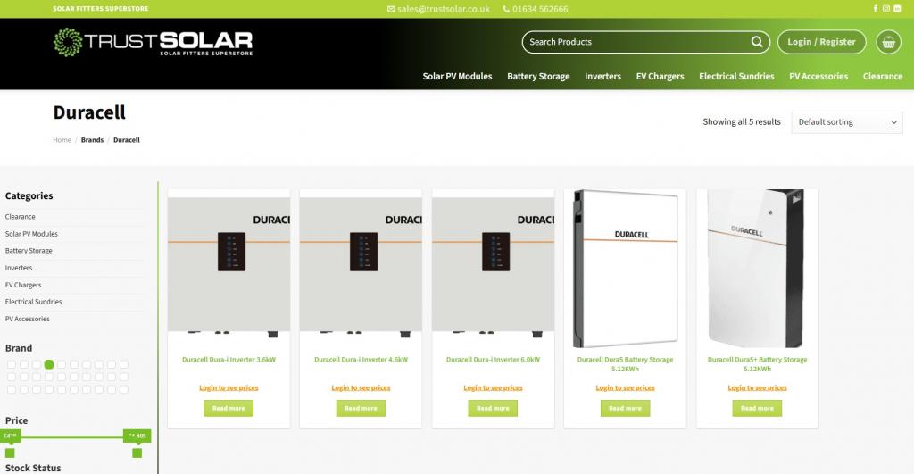This screenshot has width=914, height=474.
Task: Tick the last brand checkbox in top row
Action: click(124, 364)
